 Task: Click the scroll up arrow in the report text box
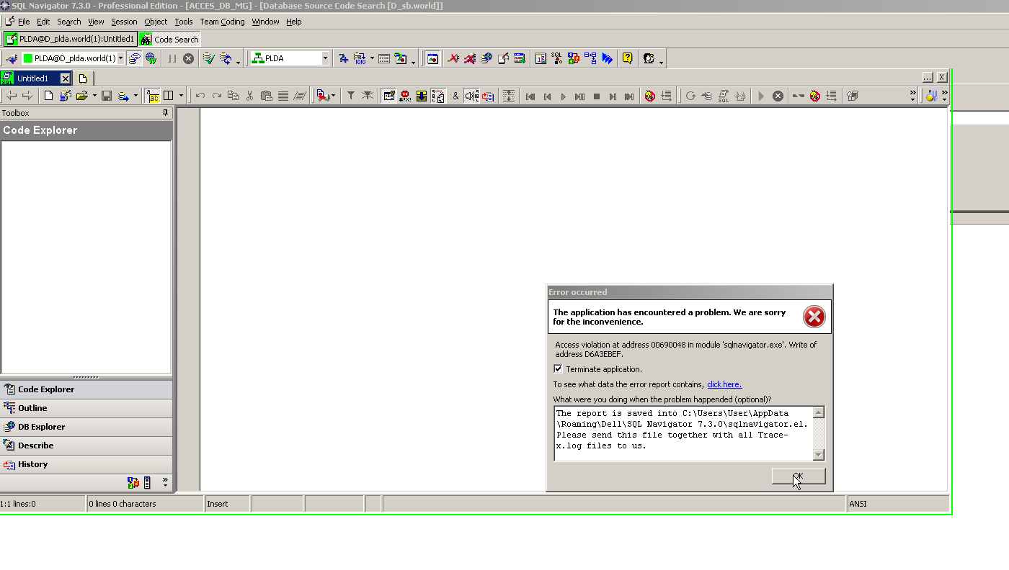[819, 412]
